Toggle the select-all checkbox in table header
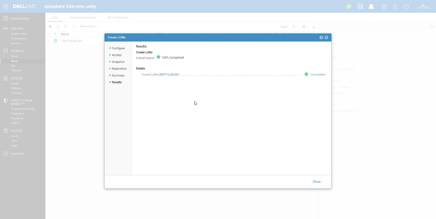This screenshot has height=219, width=436. click(x=48, y=34)
